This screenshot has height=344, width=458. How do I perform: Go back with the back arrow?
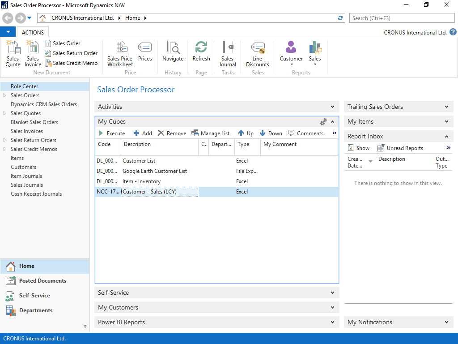tap(8, 18)
